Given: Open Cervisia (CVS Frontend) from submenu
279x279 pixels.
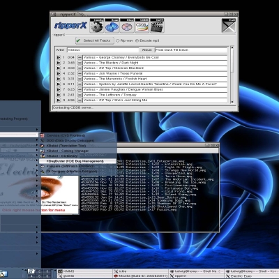Looking at the screenshot, I should click(78, 135).
